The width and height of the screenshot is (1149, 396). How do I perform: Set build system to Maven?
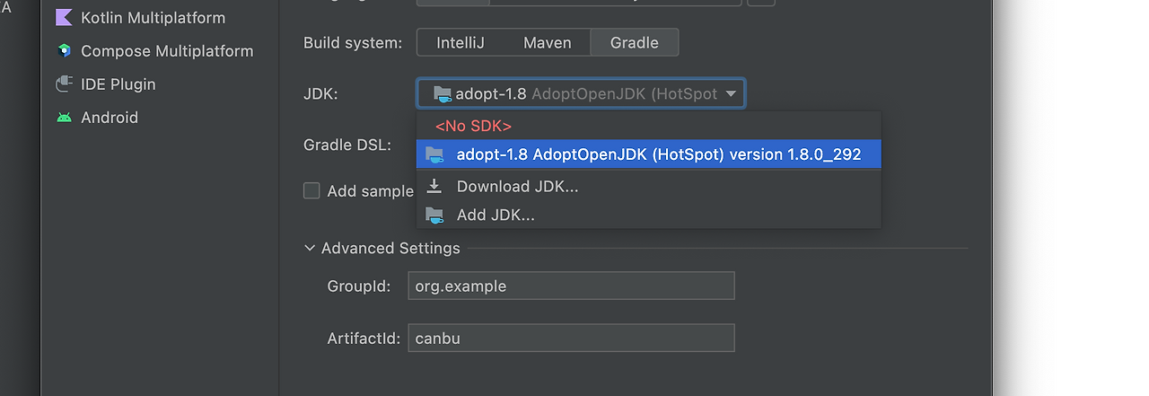(548, 42)
